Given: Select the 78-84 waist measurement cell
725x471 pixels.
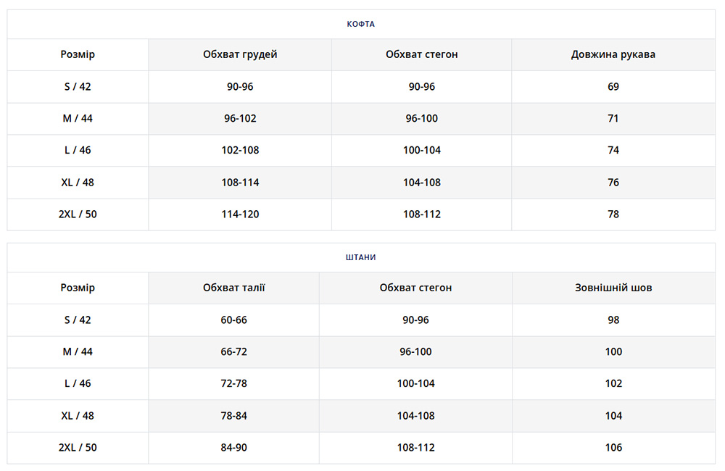Looking at the screenshot, I should [x=234, y=415].
